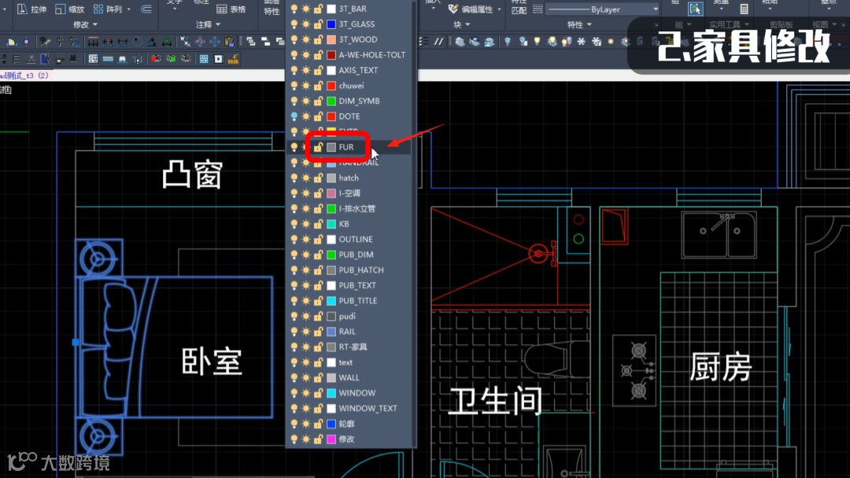Lock layer WINDOW via its padlock
850x478 pixels.
(x=318, y=392)
